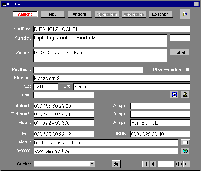Click the Neu button
The image size is (201, 171).
(x=53, y=14)
